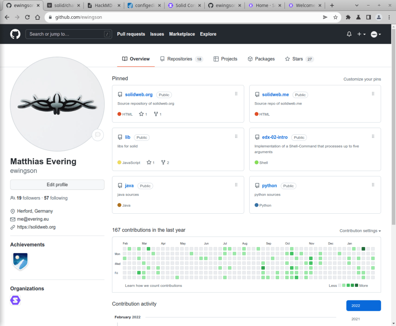Open the achievement badge under Achievements

[20, 261]
